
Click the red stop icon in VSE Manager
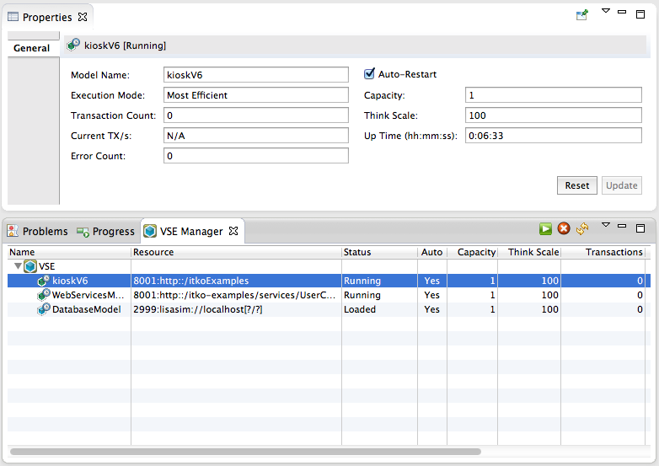pos(564,229)
